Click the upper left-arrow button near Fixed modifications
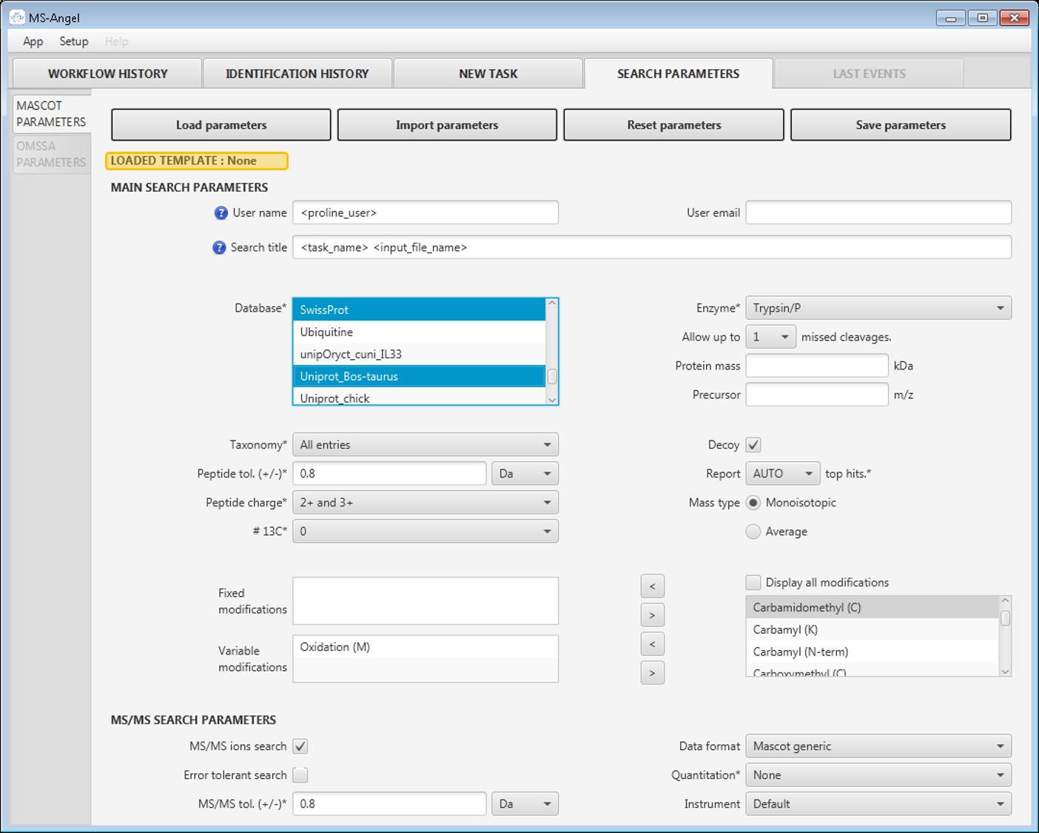This screenshot has height=833, width=1039. (652, 586)
